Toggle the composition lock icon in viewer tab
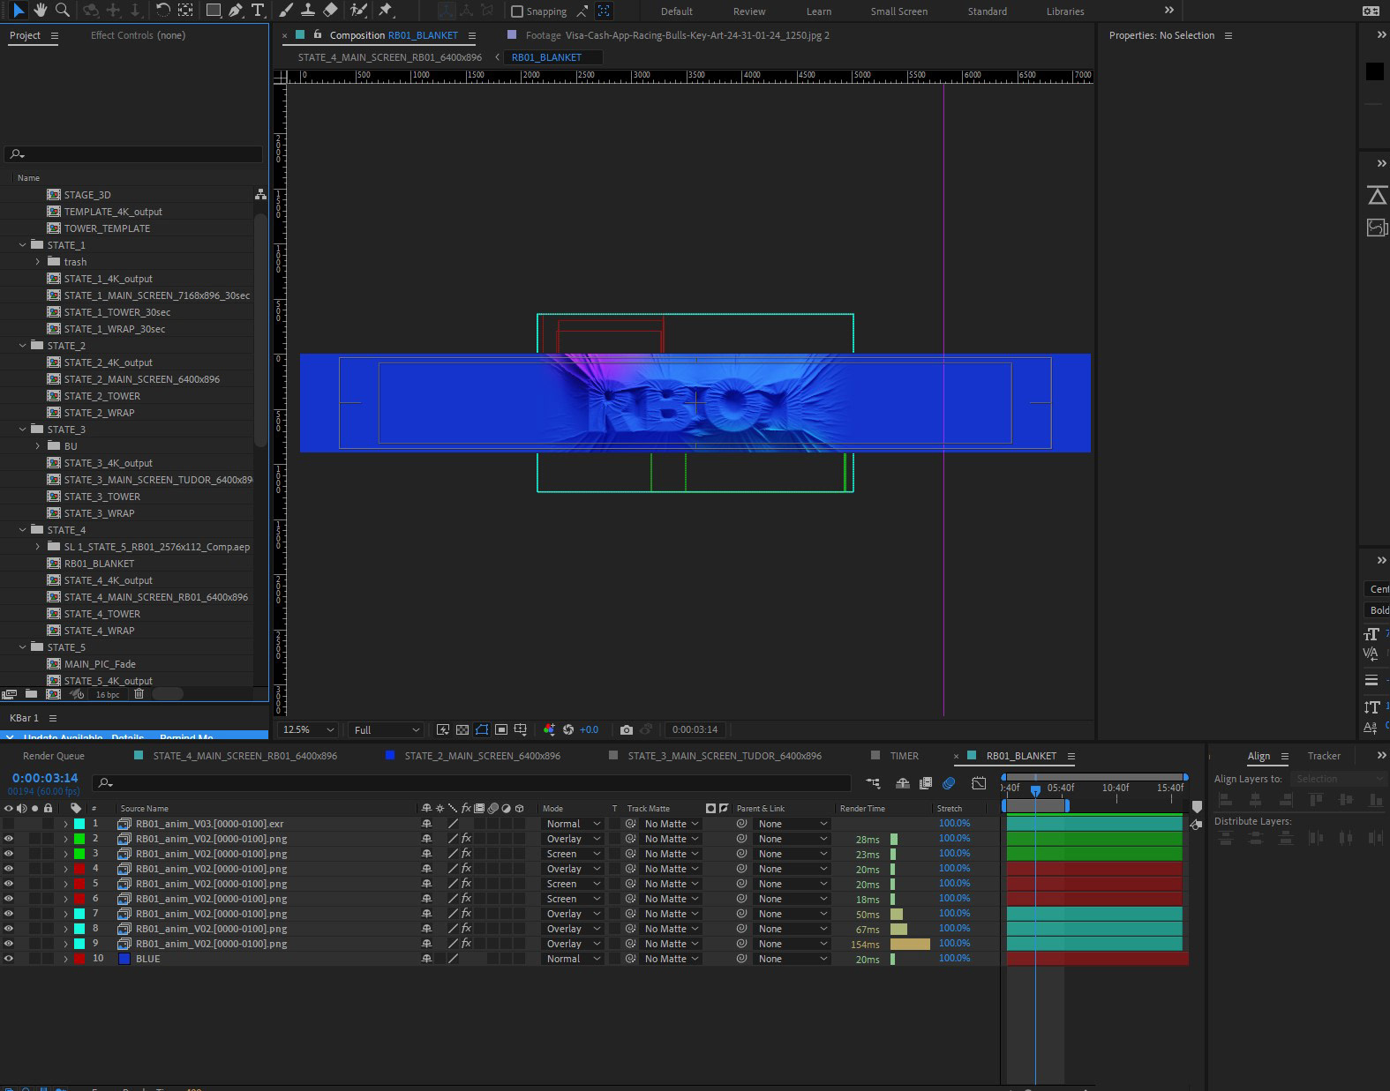Screen dimensions: 1390x1091 click(x=318, y=34)
